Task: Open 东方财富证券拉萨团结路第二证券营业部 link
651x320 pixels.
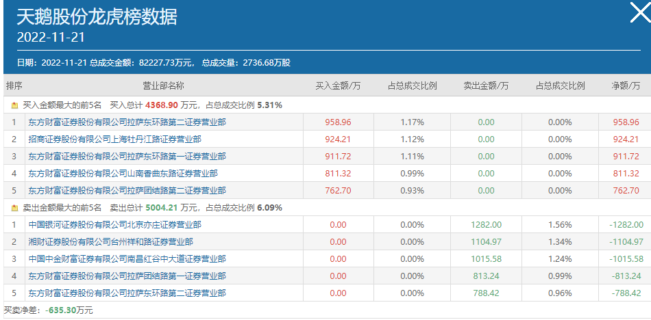Action: [x=127, y=191]
